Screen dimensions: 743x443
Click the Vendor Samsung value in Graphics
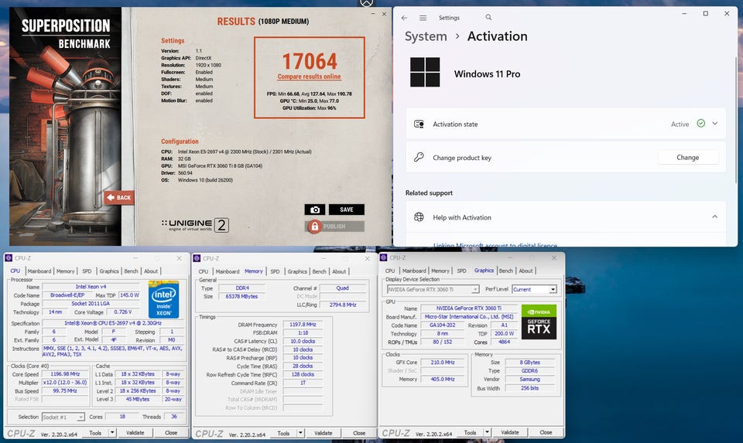(529, 379)
